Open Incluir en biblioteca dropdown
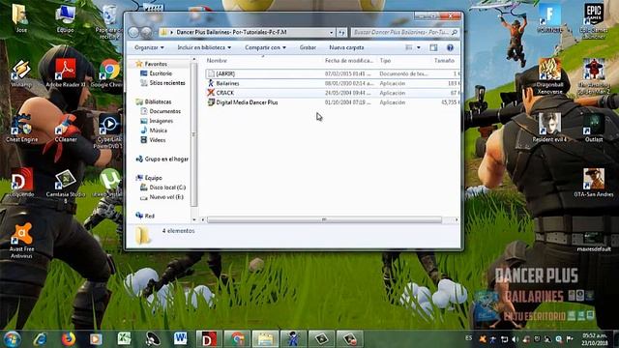The height and width of the screenshot is (348, 619). tap(204, 47)
